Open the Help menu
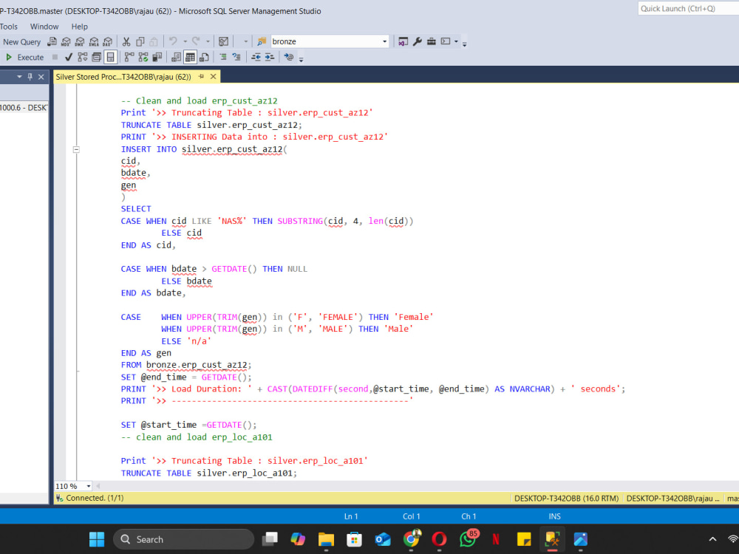 (x=79, y=27)
